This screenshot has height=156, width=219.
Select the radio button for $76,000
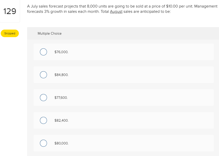(x=43, y=52)
